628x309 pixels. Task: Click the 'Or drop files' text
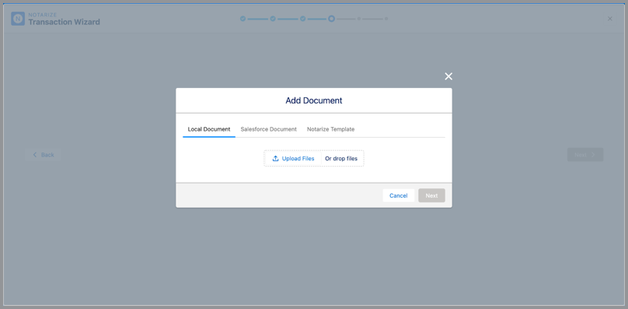[x=341, y=159]
